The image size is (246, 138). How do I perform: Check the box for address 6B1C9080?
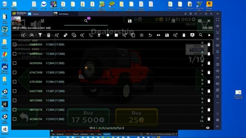click(x=15, y=100)
